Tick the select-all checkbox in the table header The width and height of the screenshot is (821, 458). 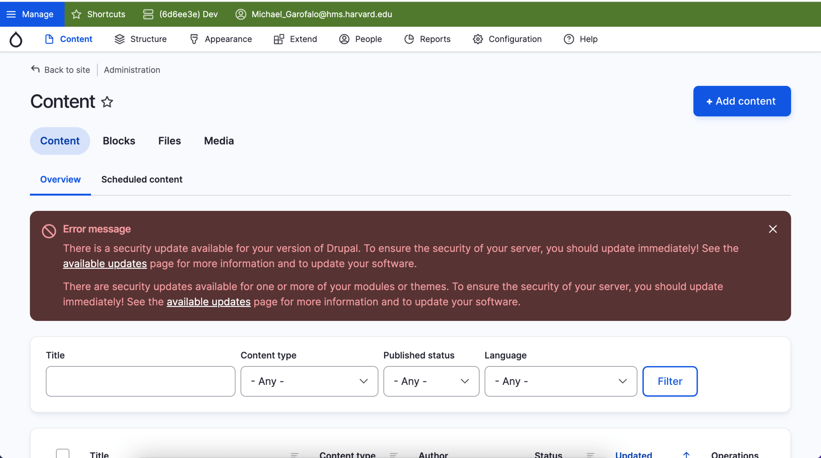point(63,454)
